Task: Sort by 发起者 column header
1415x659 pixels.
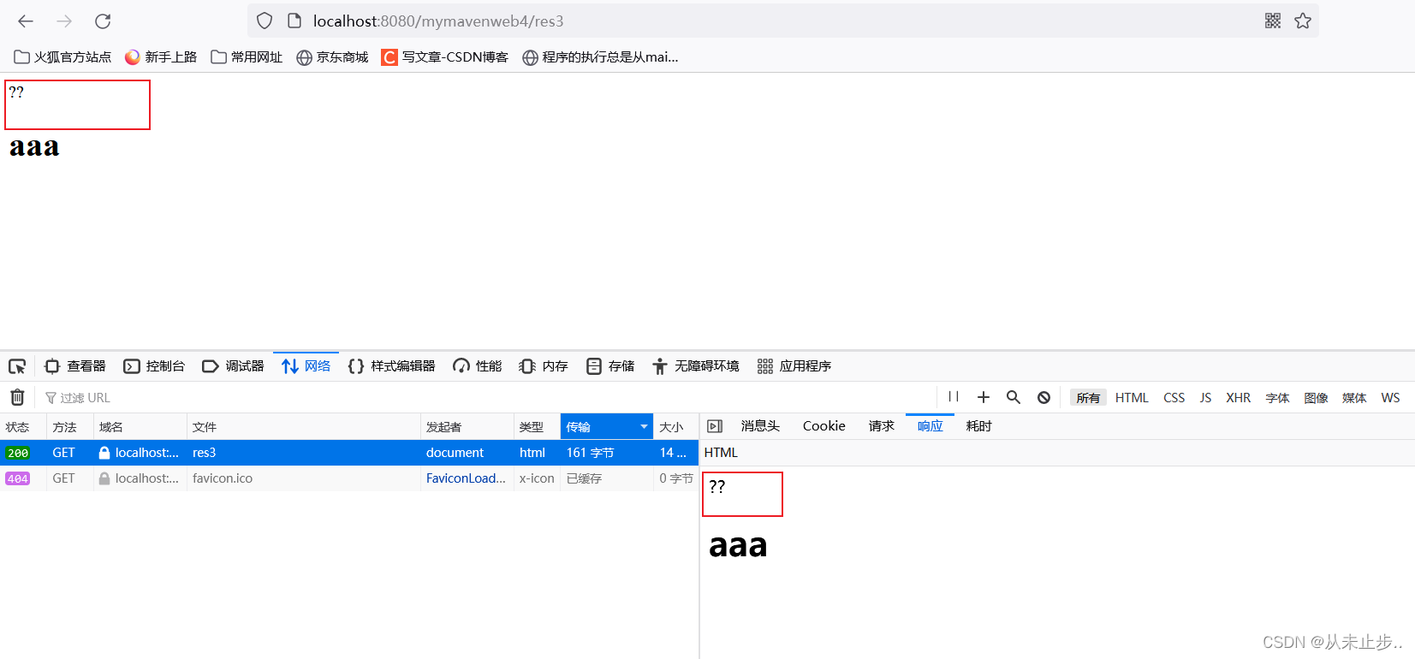Action: [467, 427]
